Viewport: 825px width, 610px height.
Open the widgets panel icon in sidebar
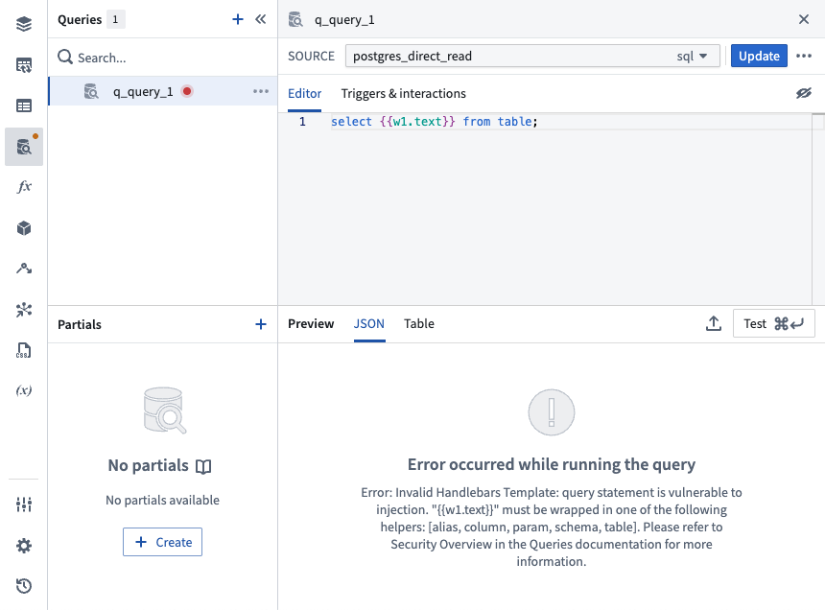tap(24, 65)
